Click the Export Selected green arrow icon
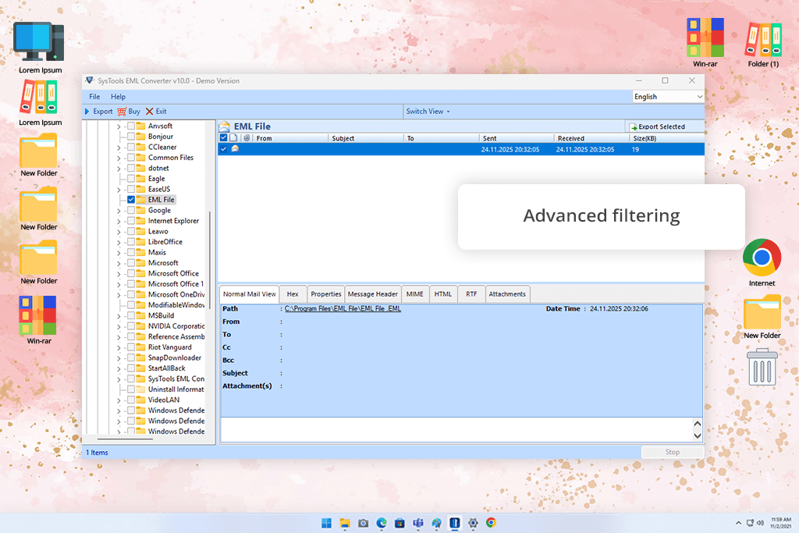Image resolution: width=799 pixels, height=533 pixels. pos(634,127)
